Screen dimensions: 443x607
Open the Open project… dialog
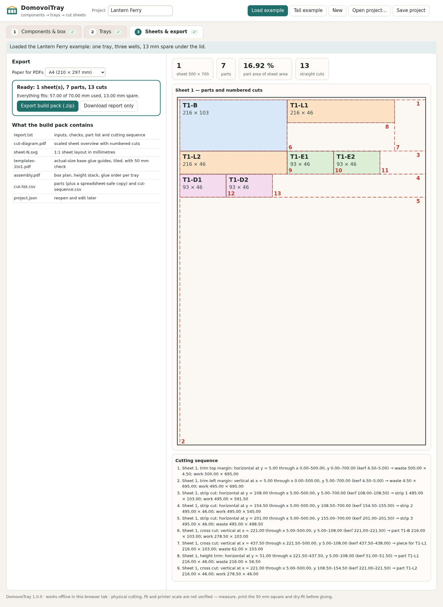coord(369,11)
